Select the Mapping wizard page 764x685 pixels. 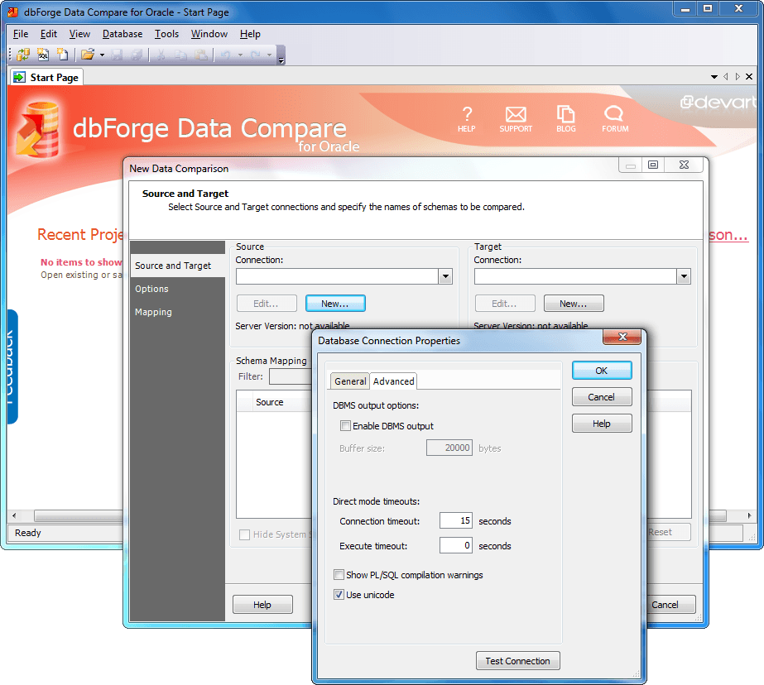click(x=177, y=312)
